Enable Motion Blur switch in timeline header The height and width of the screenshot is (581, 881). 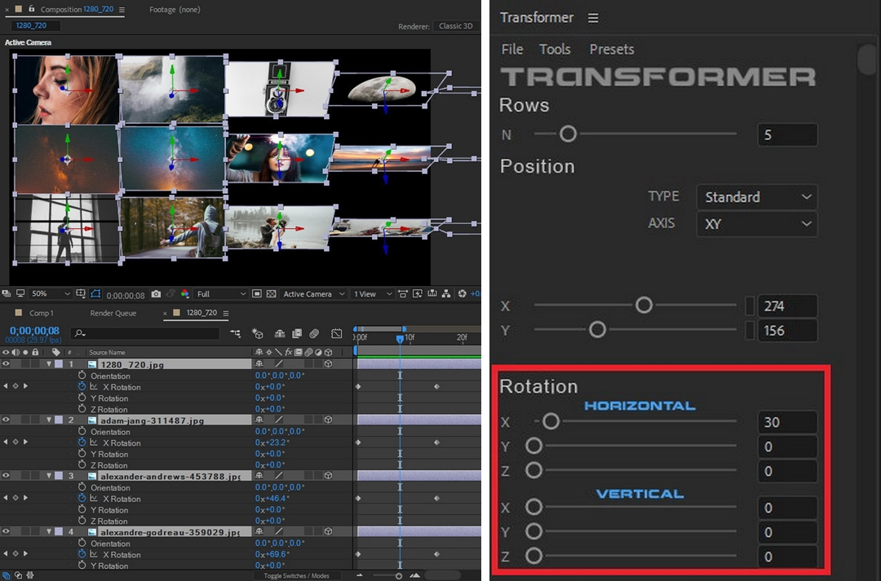coord(315,333)
